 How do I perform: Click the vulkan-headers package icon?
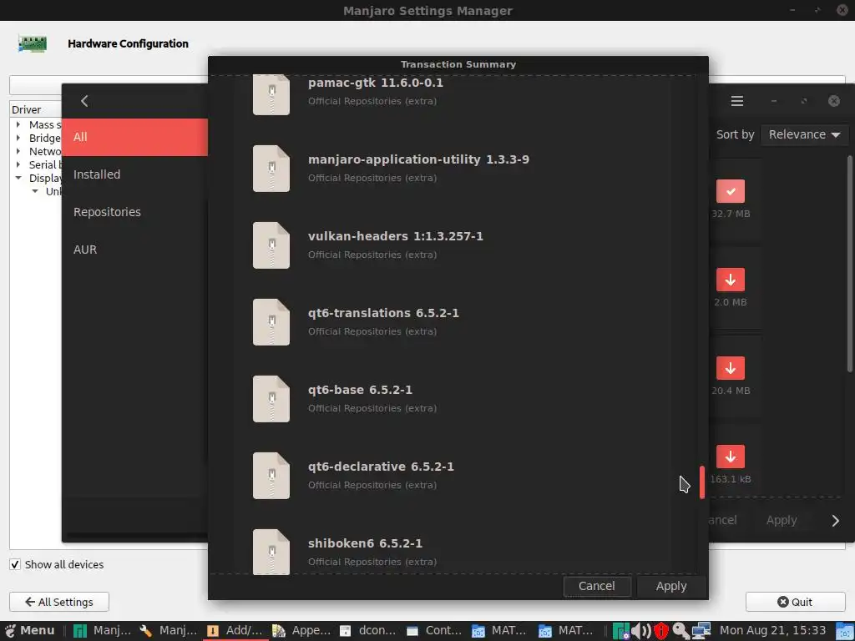click(271, 245)
